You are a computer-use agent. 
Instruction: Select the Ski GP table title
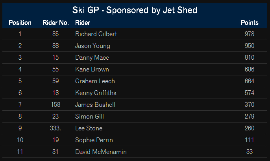coord(135,10)
